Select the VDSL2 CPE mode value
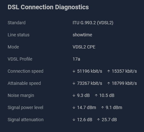This screenshot has width=144, height=132. 84,47
